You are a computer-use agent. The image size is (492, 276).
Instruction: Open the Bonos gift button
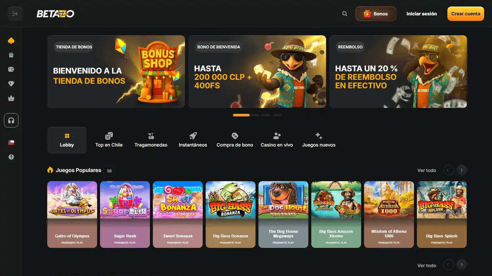click(376, 14)
